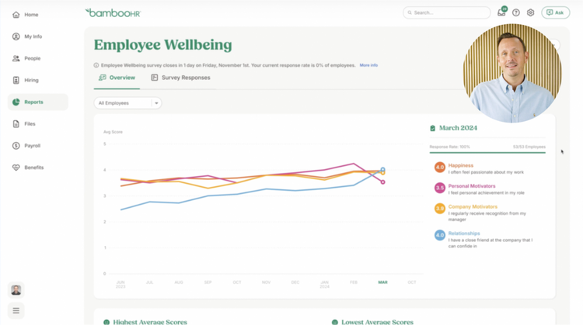583x325 pixels.
Task: Expand sidebar using hamburger menu icon
Action: tap(16, 310)
